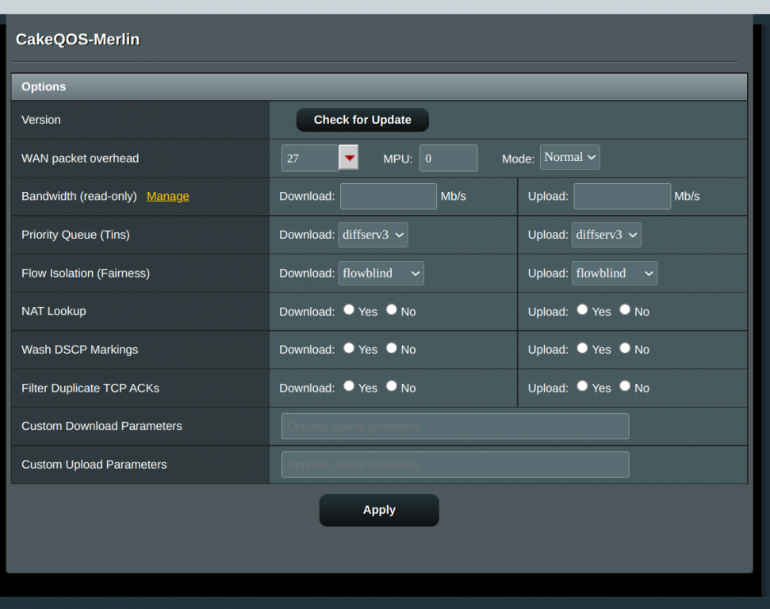This screenshot has width=770, height=609.
Task: Click the Flow Isolation (Fairness) label
Action: tap(86, 273)
